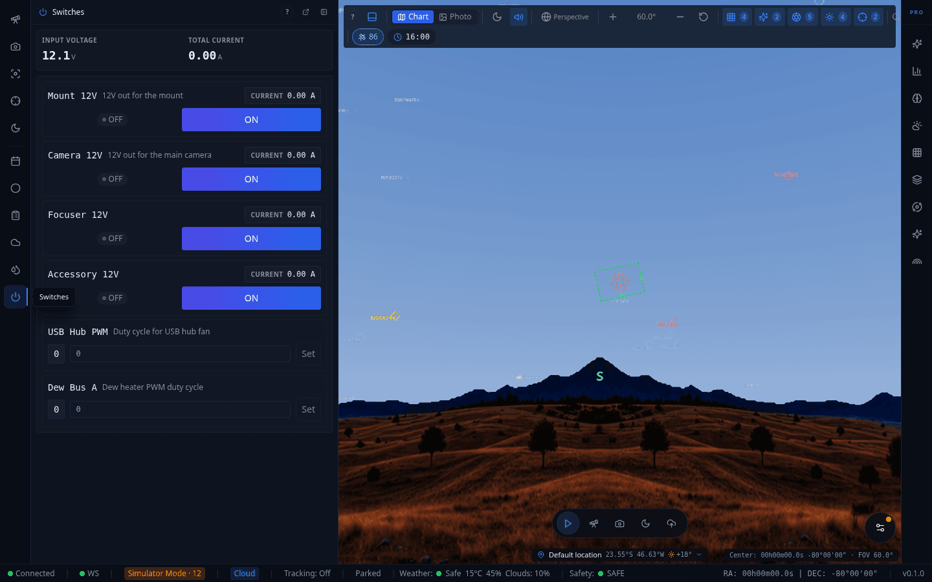Screen dimensions: 932x582
Task: Zoom out the sky chart with minus
Action: tap(680, 17)
